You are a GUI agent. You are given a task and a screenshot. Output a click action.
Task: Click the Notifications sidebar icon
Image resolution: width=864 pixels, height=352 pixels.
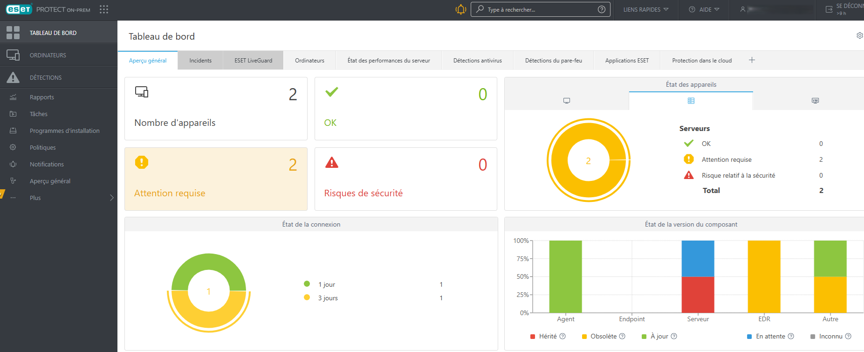click(13, 164)
